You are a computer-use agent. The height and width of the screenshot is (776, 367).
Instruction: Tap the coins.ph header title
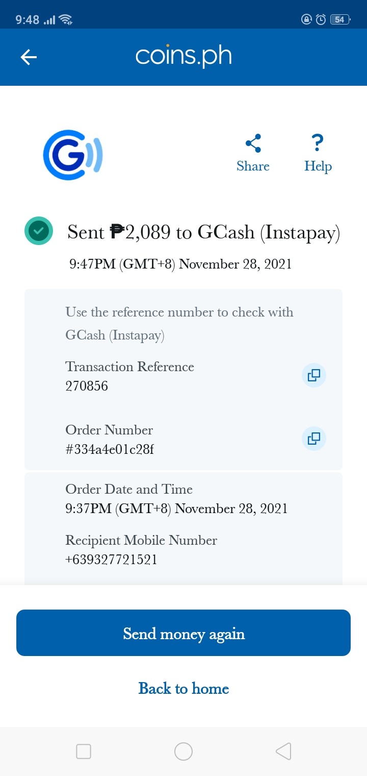(x=183, y=56)
